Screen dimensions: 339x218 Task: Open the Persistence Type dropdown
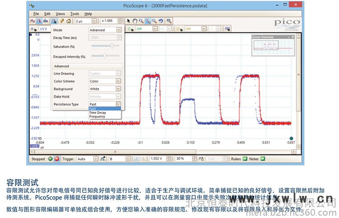[x=105, y=104]
